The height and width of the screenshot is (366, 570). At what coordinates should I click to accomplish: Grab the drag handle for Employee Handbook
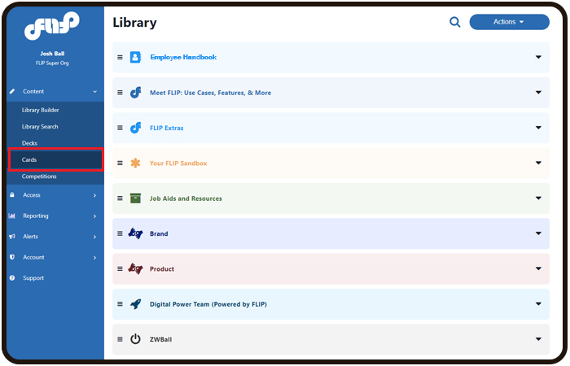(x=120, y=58)
